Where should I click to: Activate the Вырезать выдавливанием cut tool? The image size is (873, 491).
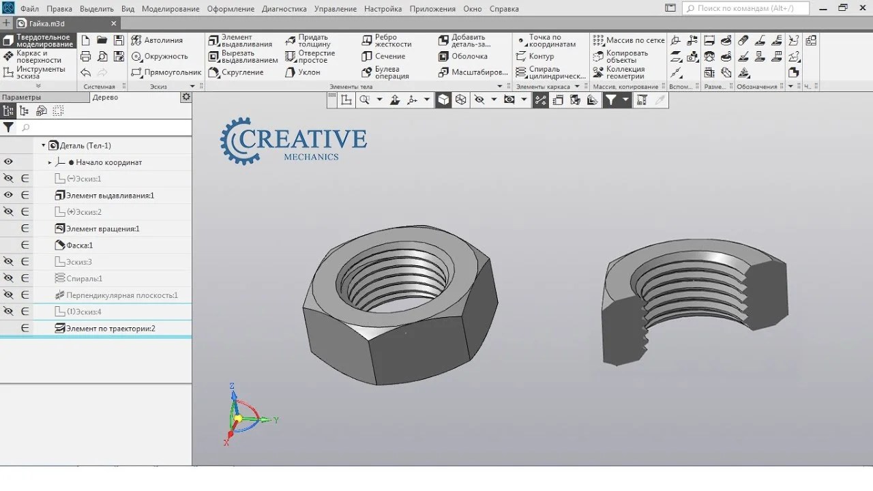(x=243, y=57)
